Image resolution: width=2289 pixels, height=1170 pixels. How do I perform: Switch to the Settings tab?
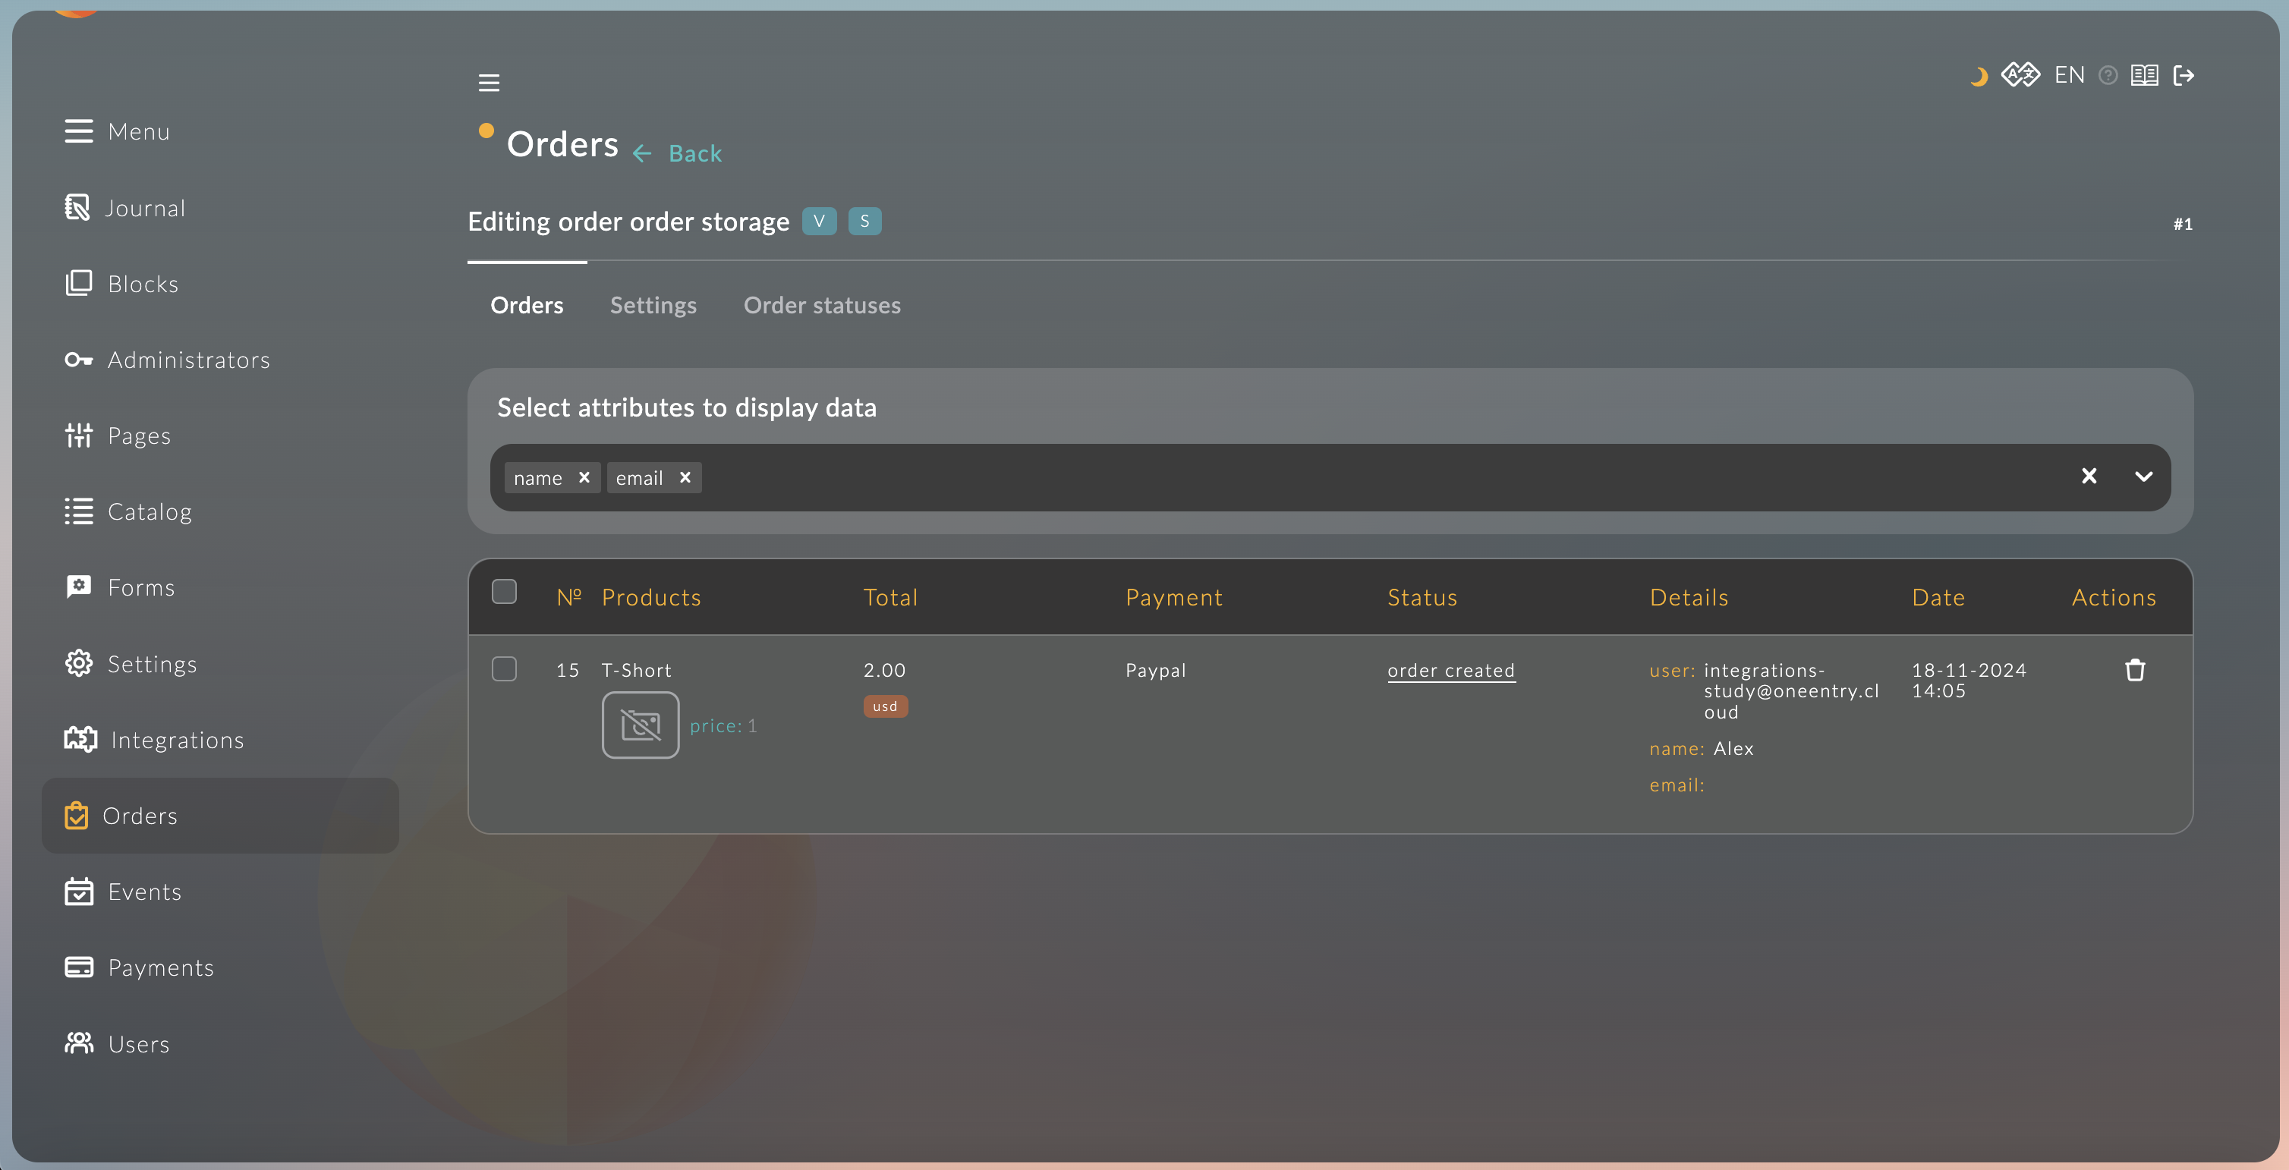(x=652, y=306)
